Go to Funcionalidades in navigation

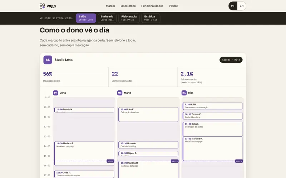click(x=152, y=6)
